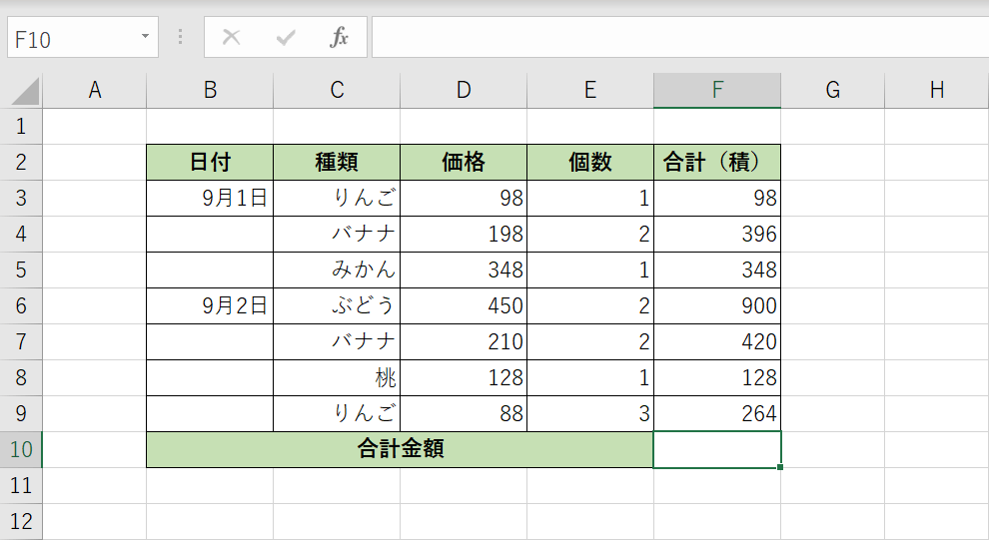The image size is (989, 540).
Task: Click the 9月1日 date cell
Action: (x=210, y=199)
